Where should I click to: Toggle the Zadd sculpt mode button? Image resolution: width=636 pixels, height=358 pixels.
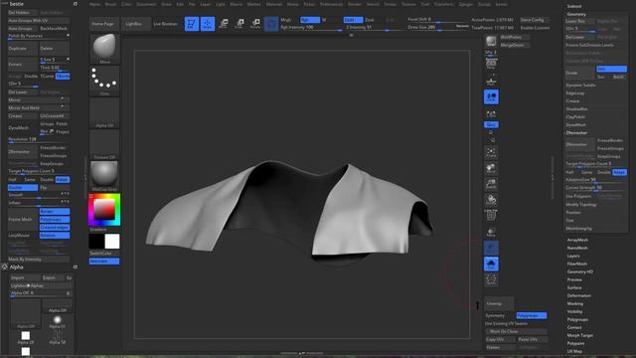click(353, 20)
